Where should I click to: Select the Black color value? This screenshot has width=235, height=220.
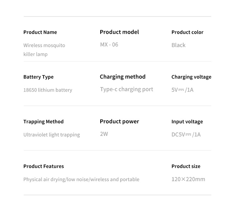tap(178, 45)
